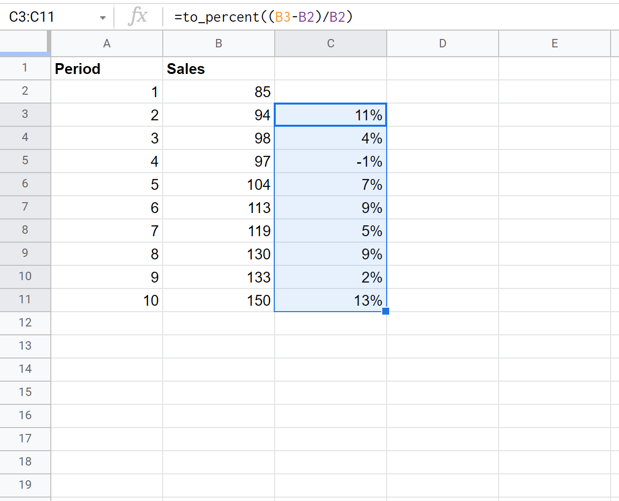
Task: Click the select-all corner box
Action: coord(25,43)
